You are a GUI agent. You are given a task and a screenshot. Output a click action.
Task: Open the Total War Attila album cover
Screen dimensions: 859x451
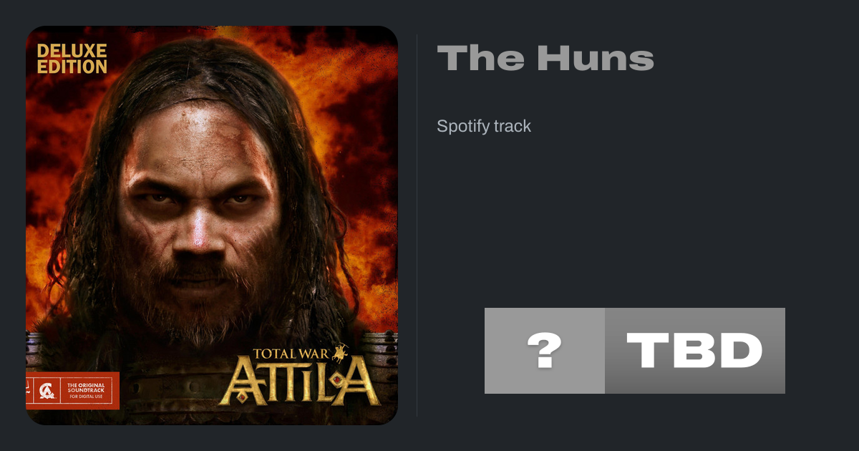coord(212,225)
